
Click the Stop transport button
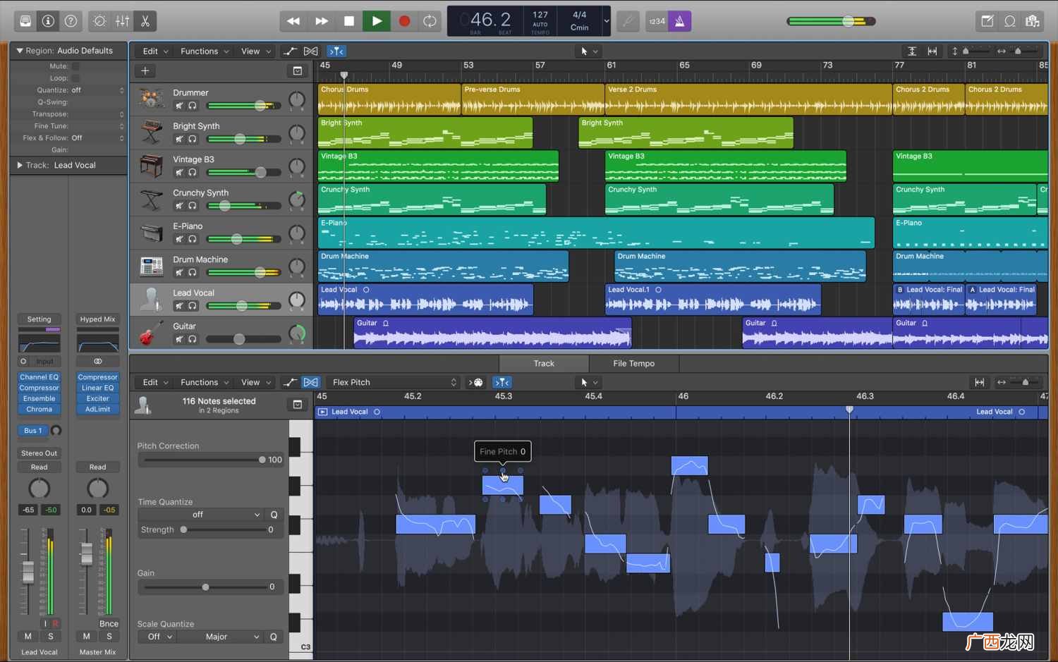pos(348,21)
